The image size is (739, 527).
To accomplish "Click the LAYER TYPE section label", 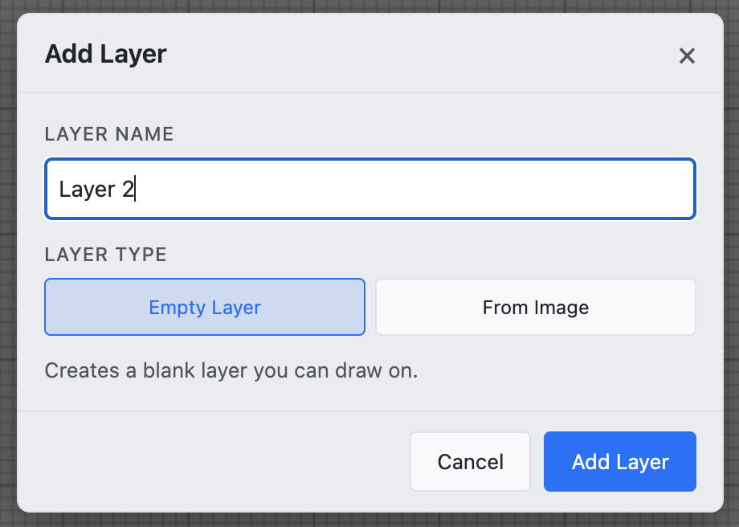I will [x=105, y=255].
